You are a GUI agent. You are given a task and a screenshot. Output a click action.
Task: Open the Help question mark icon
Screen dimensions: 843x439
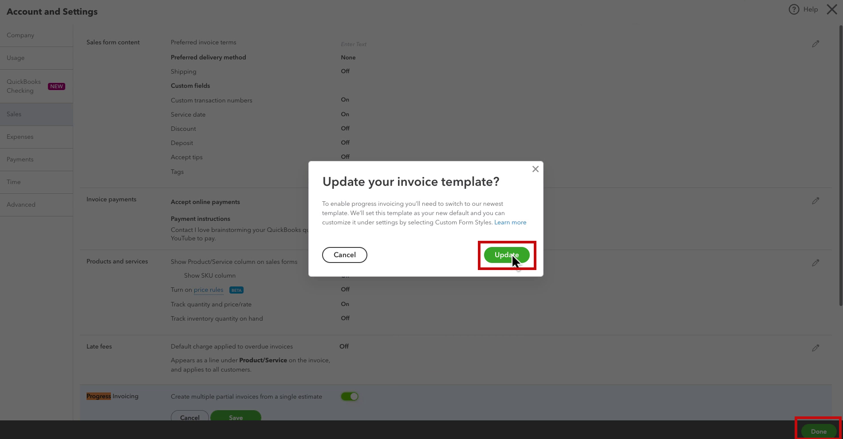coord(794,9)
